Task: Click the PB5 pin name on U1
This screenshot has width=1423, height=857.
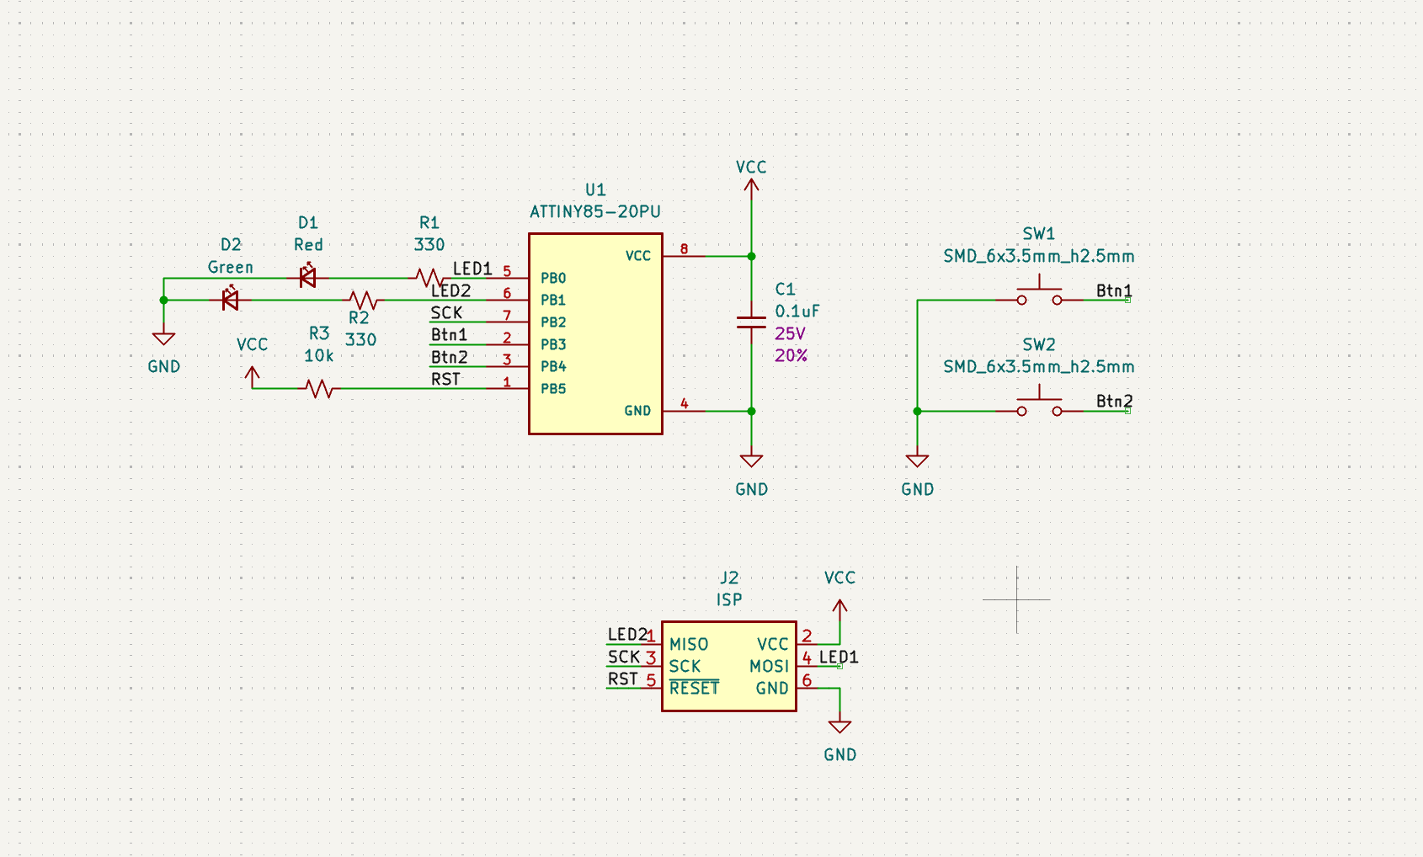Action: [x=553, y=388]
